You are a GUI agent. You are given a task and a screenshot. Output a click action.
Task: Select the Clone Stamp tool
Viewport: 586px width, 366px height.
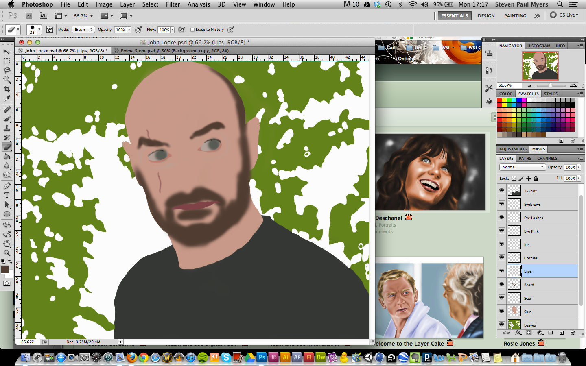[7, 129]
